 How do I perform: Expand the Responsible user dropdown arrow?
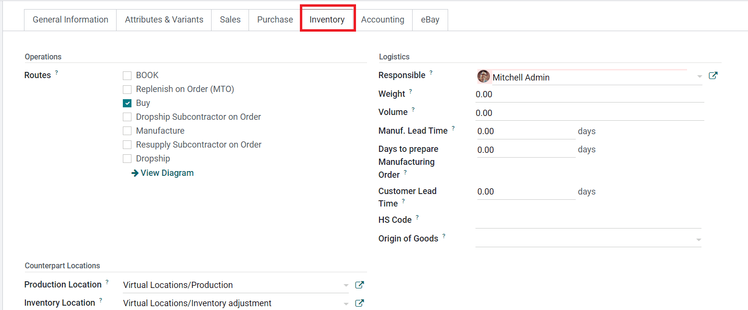pyautogui.click(x=700, y=77)
